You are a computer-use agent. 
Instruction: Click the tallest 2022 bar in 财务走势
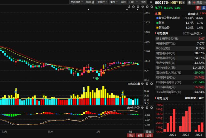point(189,119)
